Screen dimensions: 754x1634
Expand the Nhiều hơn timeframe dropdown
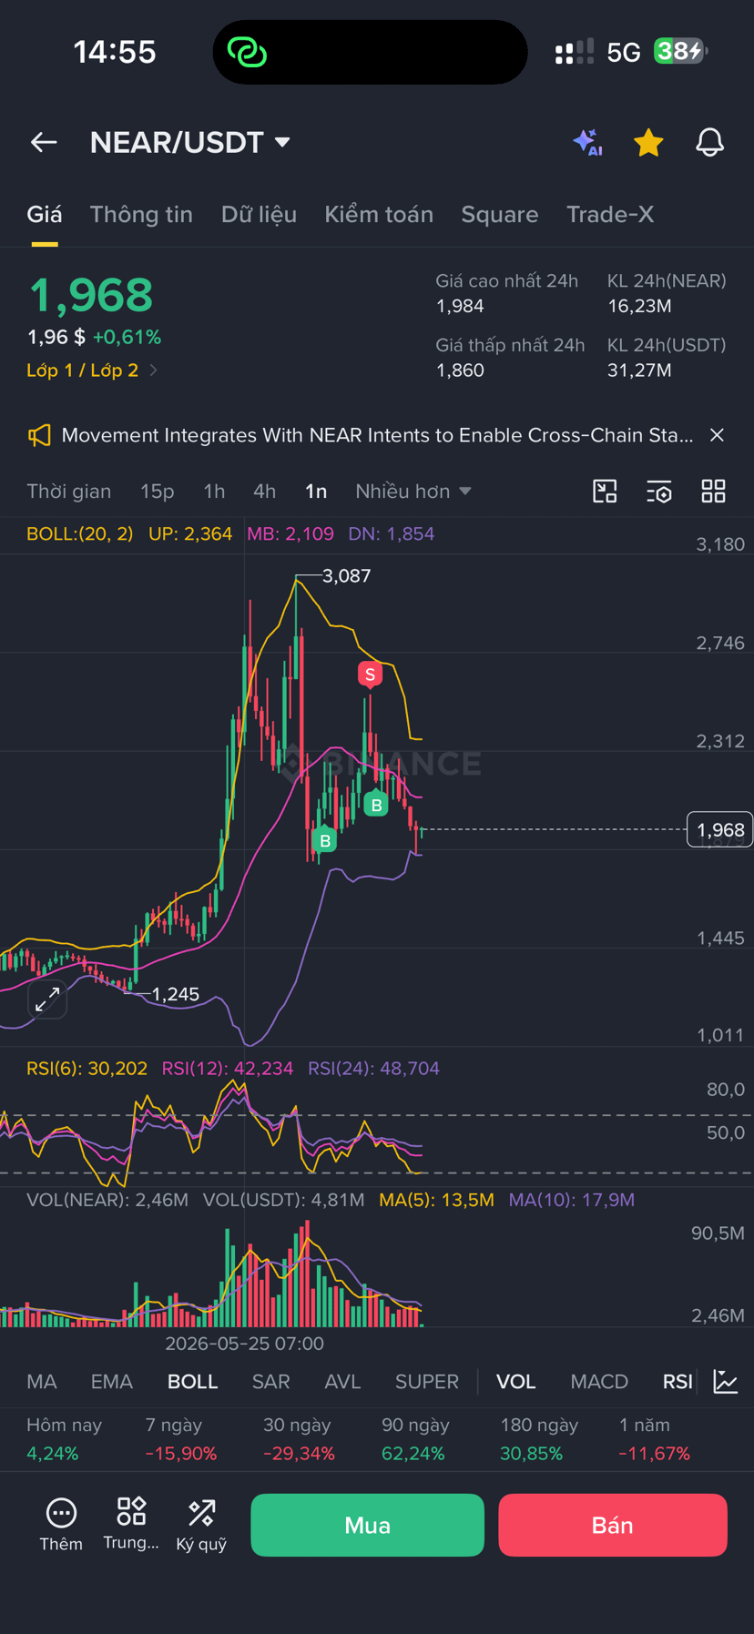(413, 492)
